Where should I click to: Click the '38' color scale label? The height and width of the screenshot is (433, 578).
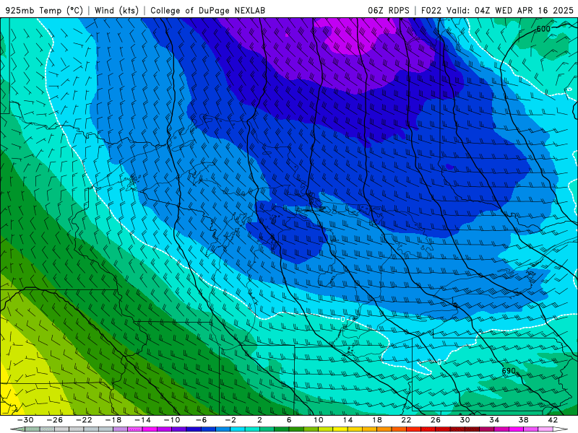click(523, 420)
